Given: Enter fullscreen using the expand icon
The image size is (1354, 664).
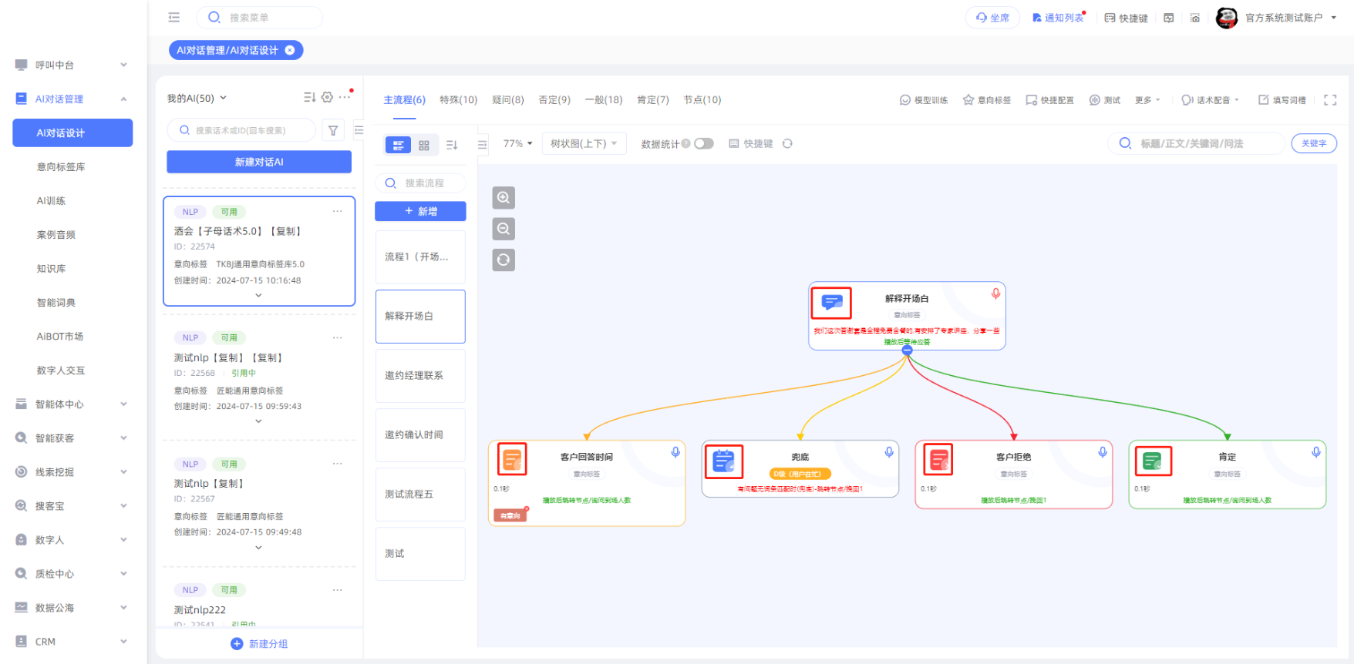Looking at the screenshot, I should point(1329,100).
